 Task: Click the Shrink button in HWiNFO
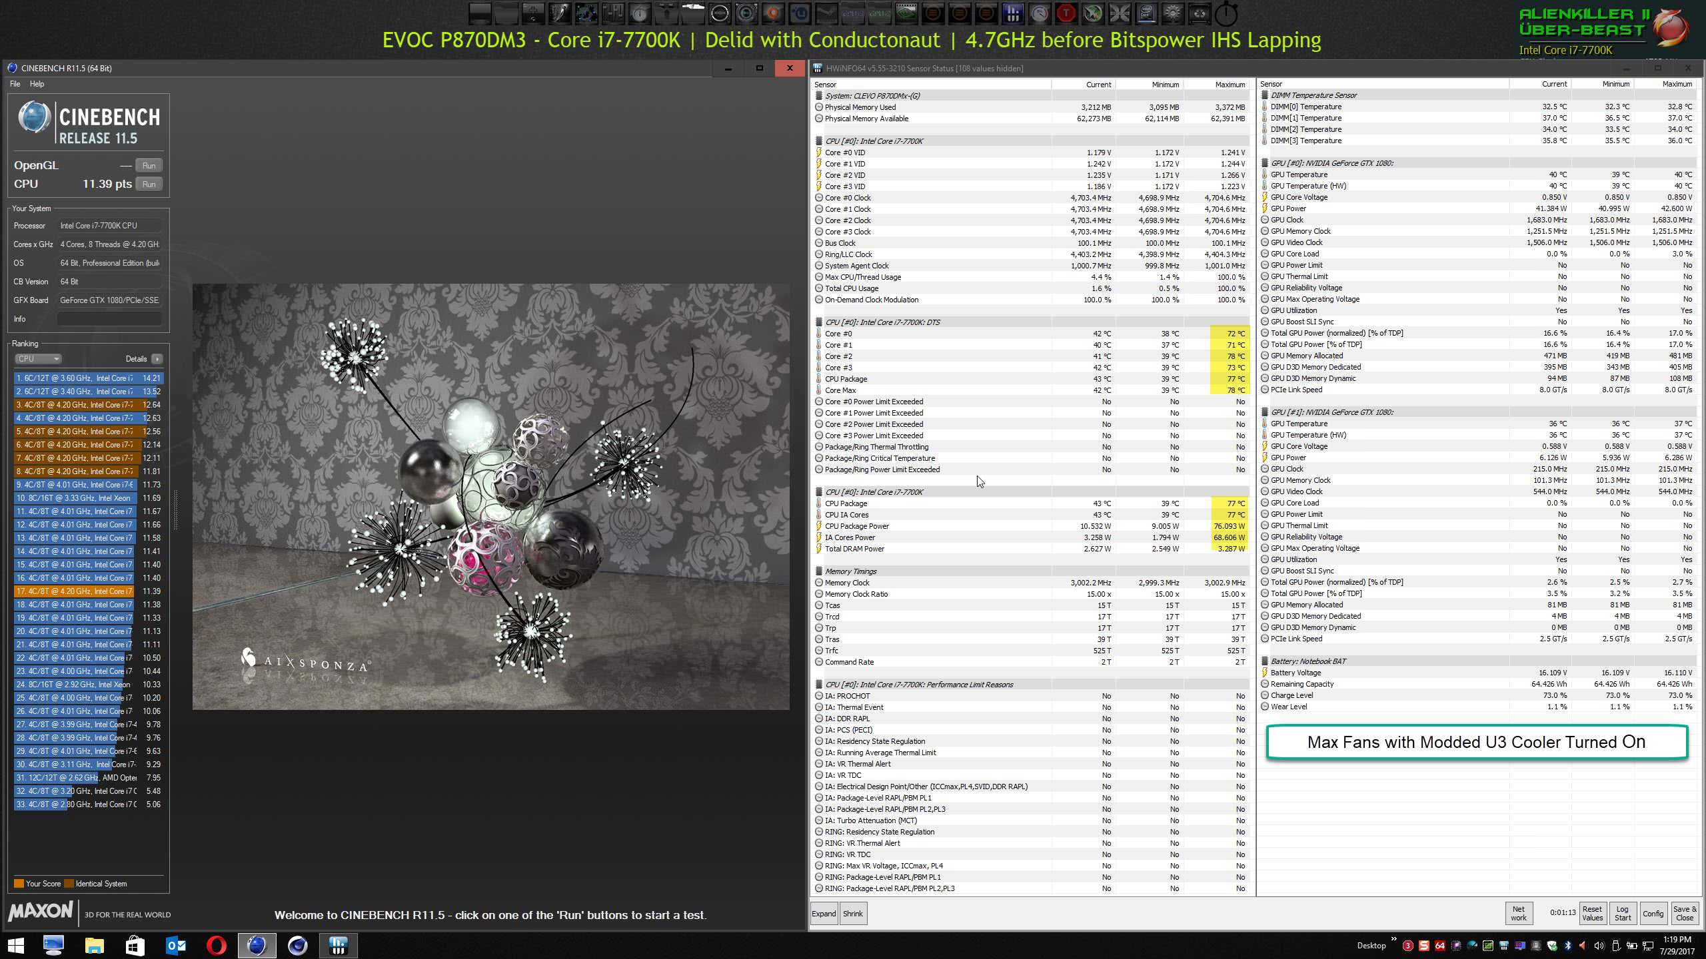852,914
